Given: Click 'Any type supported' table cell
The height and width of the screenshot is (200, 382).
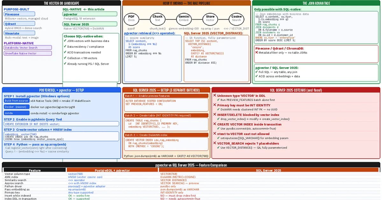Looking at the screenshot, I should pyautogui.click(x=81, y=193).
